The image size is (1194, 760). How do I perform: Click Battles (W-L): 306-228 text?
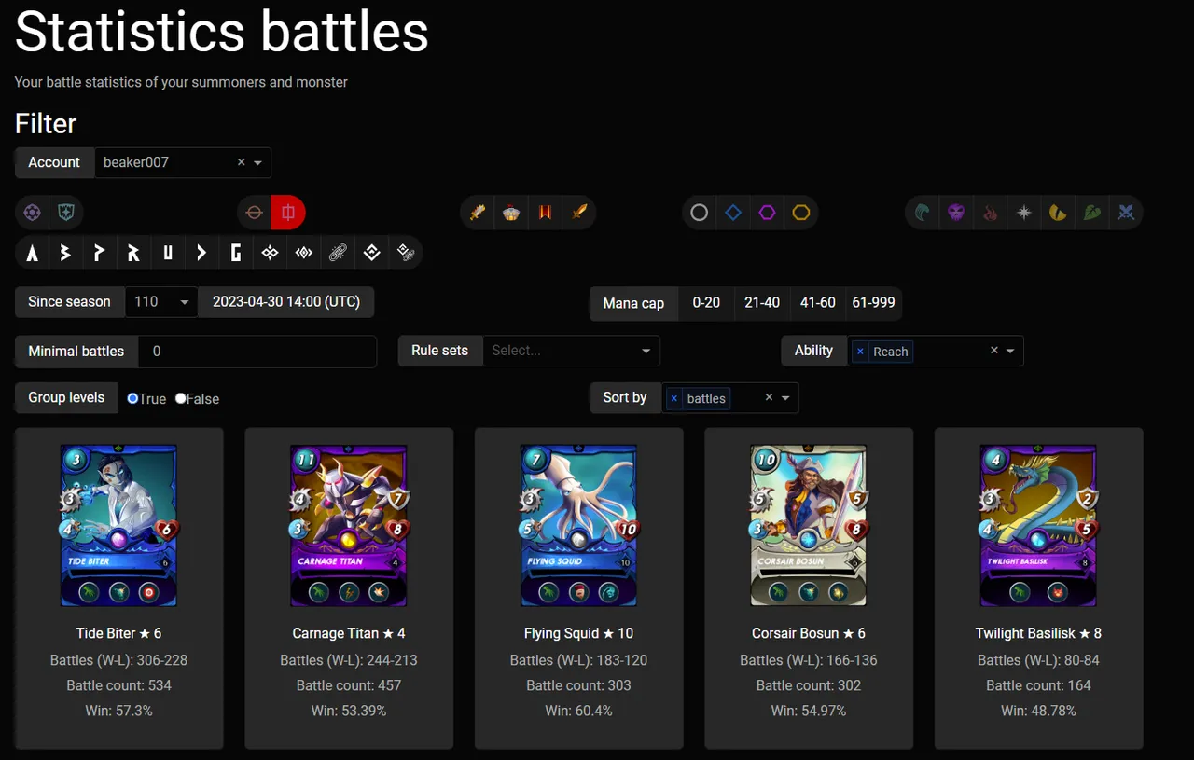[118, 660]
